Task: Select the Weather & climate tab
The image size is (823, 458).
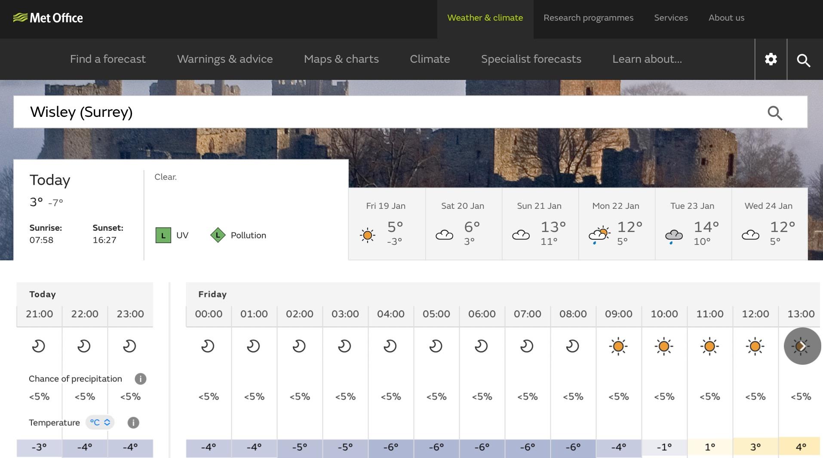Action: (485, 18)
